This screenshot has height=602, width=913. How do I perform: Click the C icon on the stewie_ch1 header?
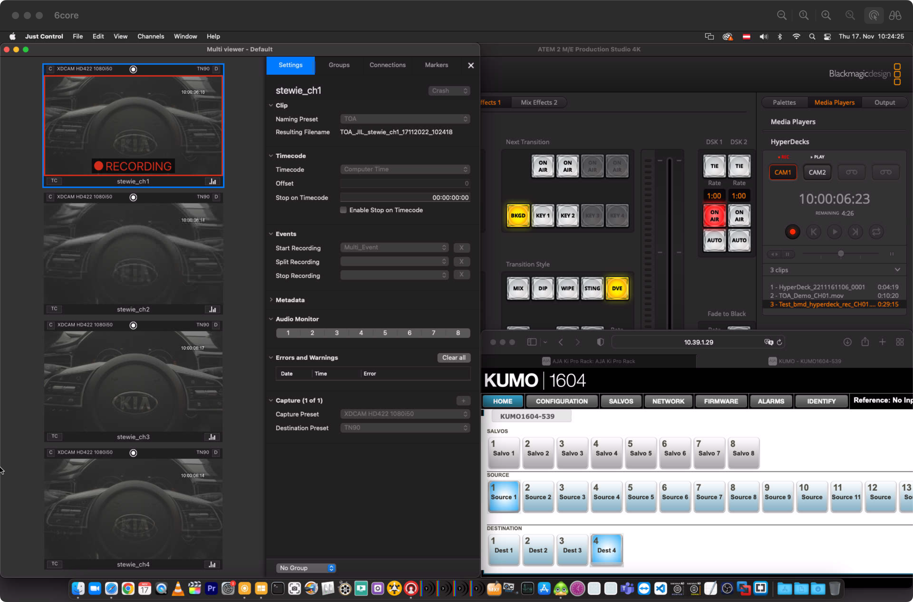pos(50,69)
